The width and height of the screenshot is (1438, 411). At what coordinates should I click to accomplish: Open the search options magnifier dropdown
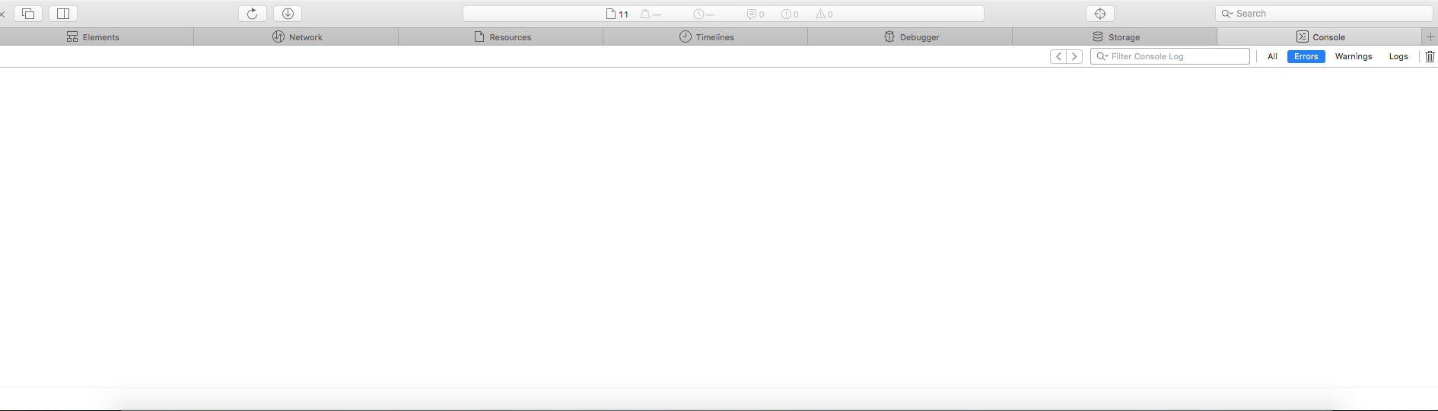point(1226,14)
